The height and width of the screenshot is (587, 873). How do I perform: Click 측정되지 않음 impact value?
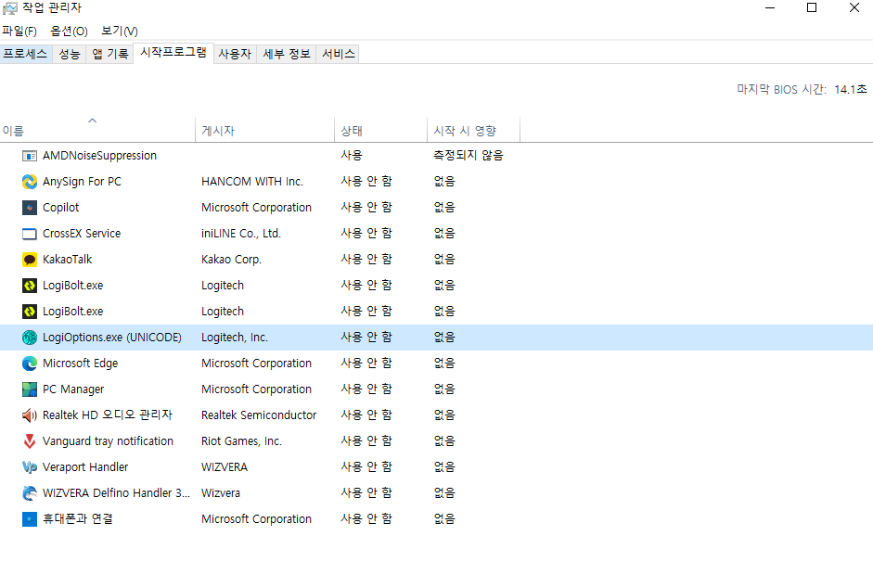tap(469, 156)
